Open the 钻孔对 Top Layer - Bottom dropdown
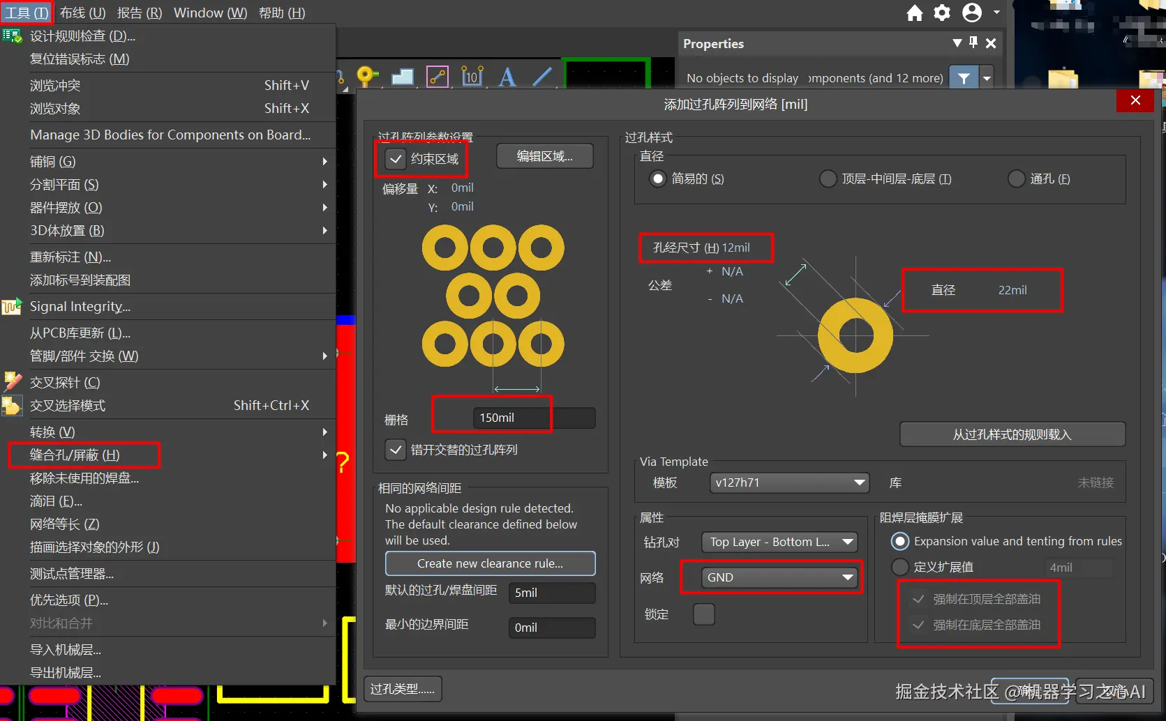The width and height of the screenshot is (1166, 721). (779, 542)
